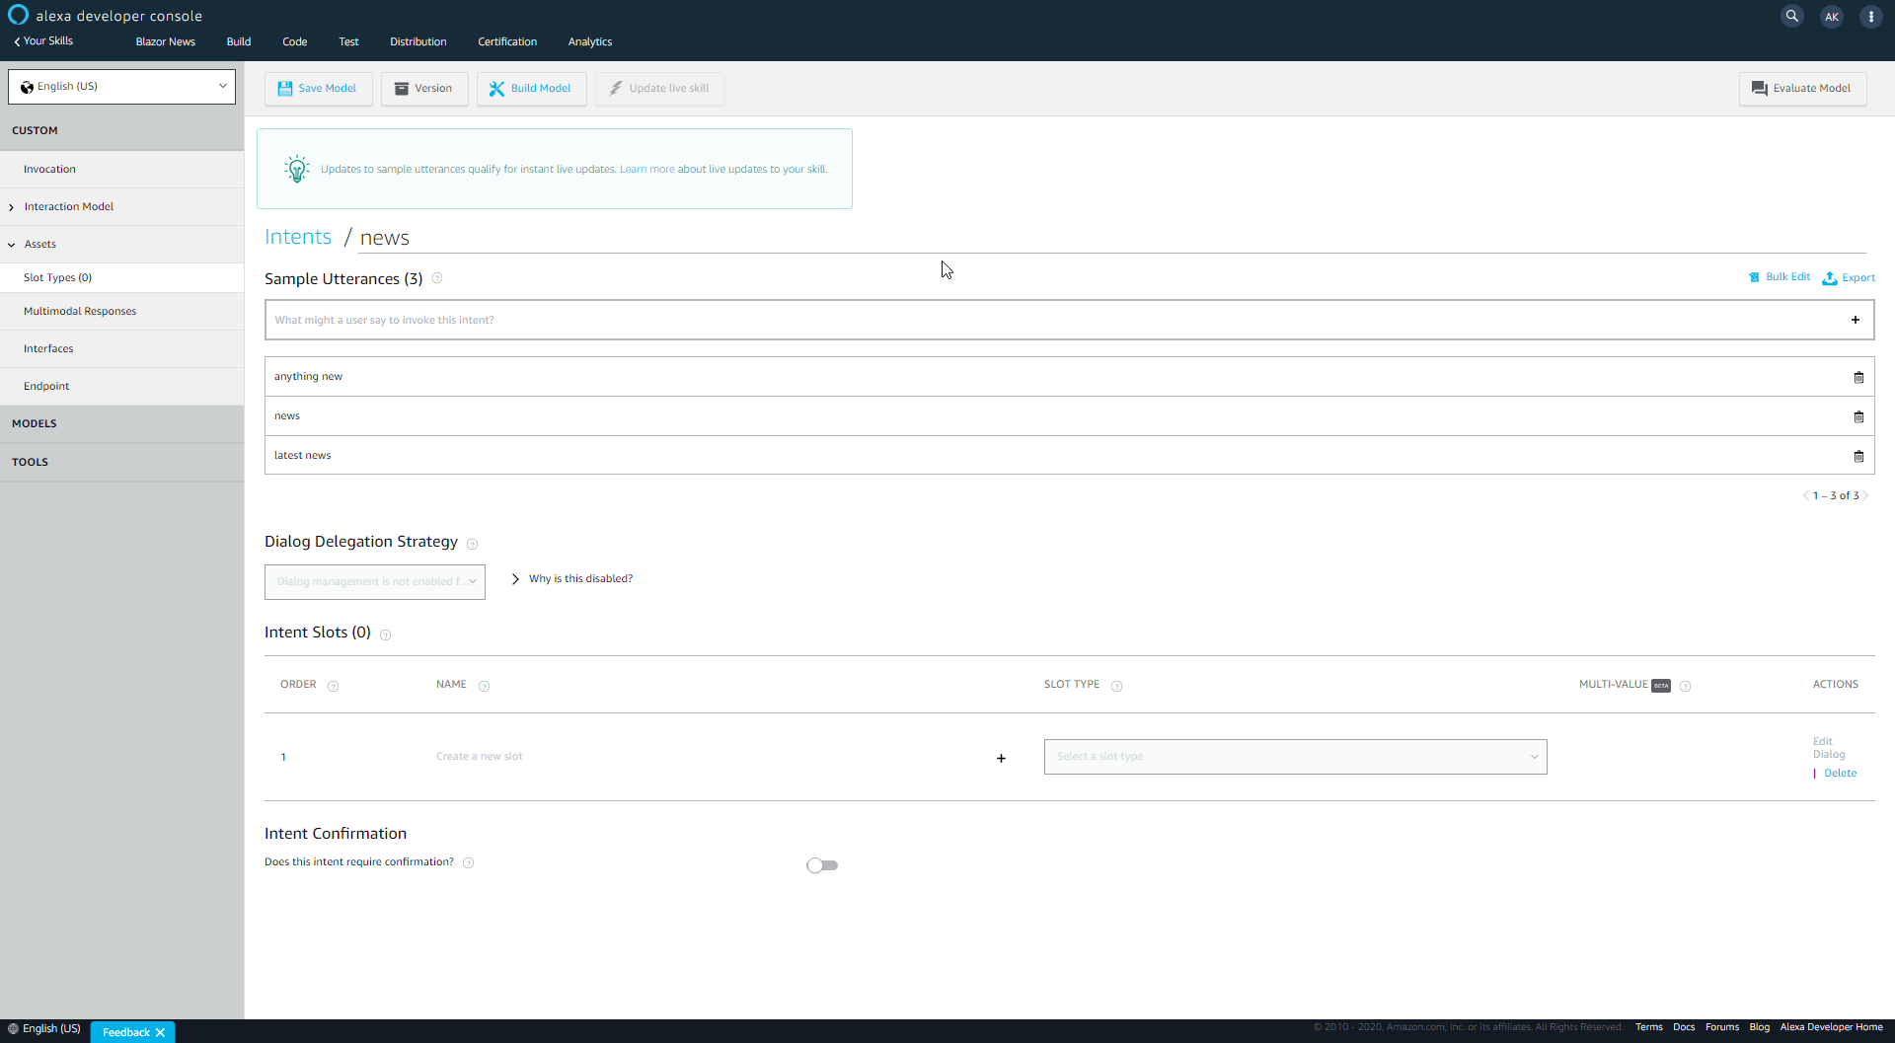Open the Test tab

click(348, 41)
